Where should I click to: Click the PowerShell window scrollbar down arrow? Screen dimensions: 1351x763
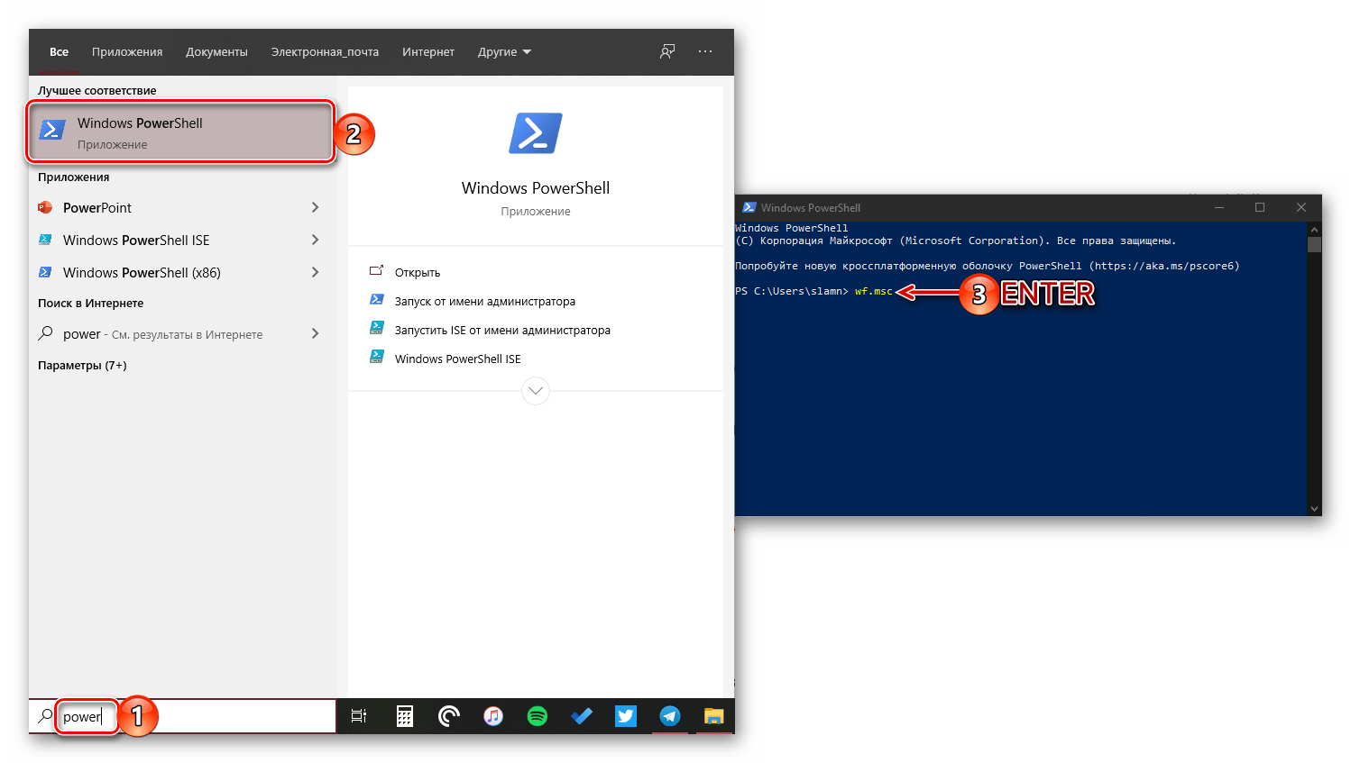(x=1314, y=509)
